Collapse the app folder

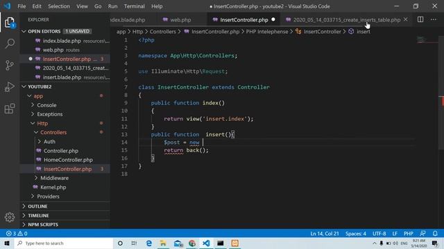[x=29, y=96]
